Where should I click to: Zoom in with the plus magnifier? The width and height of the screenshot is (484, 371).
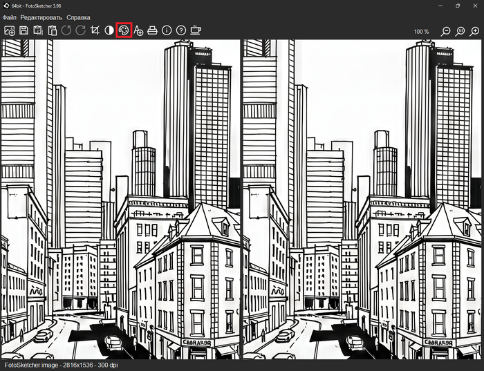tap(475, 32)
